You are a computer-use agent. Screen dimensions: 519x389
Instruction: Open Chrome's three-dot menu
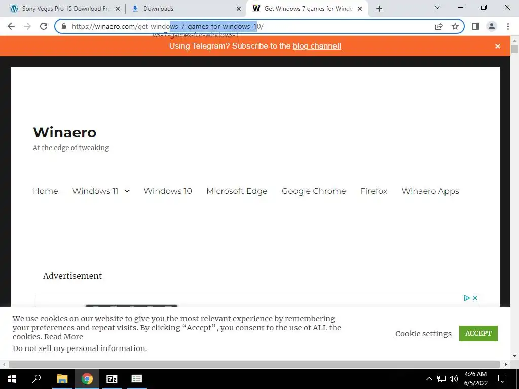point(508,26)
